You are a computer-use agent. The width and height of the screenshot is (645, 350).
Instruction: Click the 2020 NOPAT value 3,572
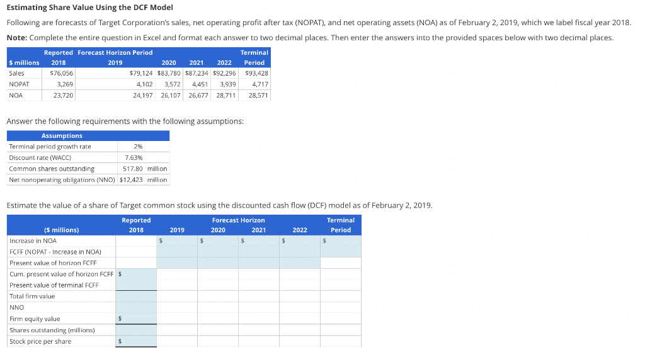click(x=173, y=84)
